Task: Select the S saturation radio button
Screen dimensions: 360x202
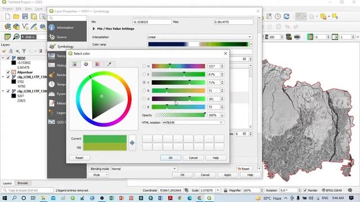Action: pyautogui.click(x=144, y=74)
